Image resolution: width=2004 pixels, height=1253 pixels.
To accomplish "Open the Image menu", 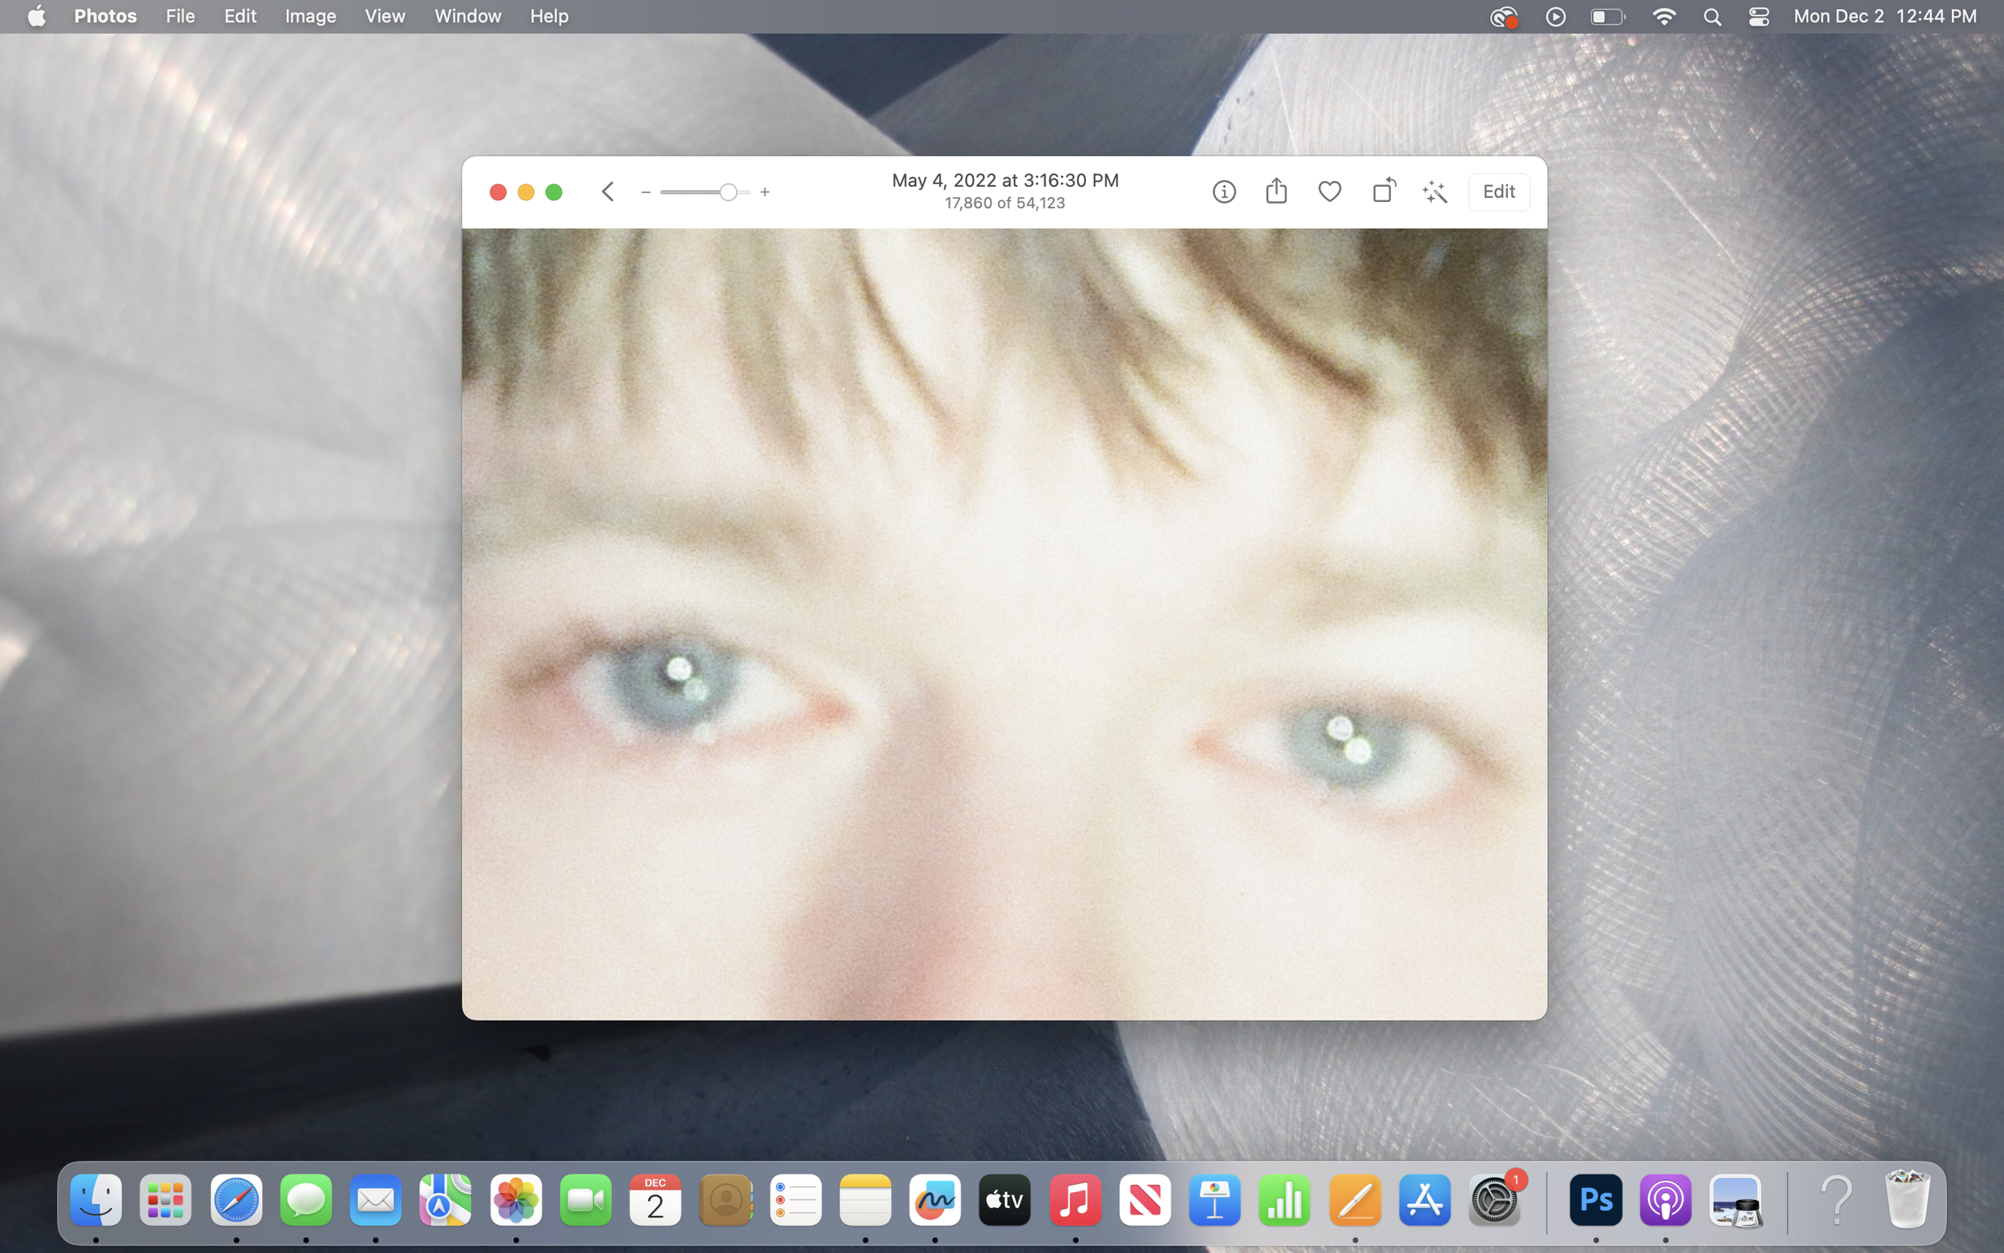I will coord(310,16).
